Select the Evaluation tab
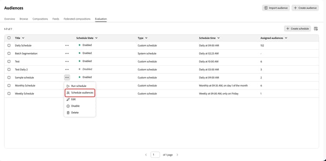This screenshot has height=161, width=326. pyautogui.click(x=101, y=19)
